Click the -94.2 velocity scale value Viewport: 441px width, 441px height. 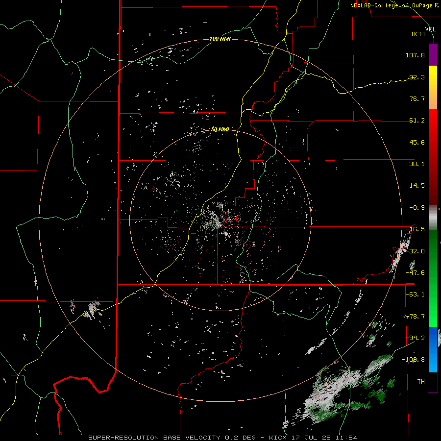[415, 338]
